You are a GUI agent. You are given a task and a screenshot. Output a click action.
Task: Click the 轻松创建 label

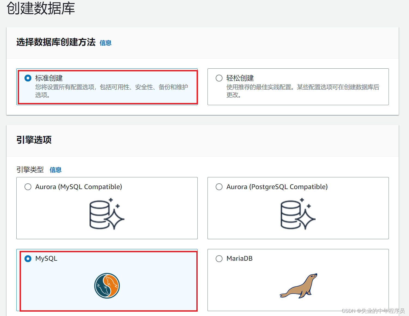[x=240, y=78]
